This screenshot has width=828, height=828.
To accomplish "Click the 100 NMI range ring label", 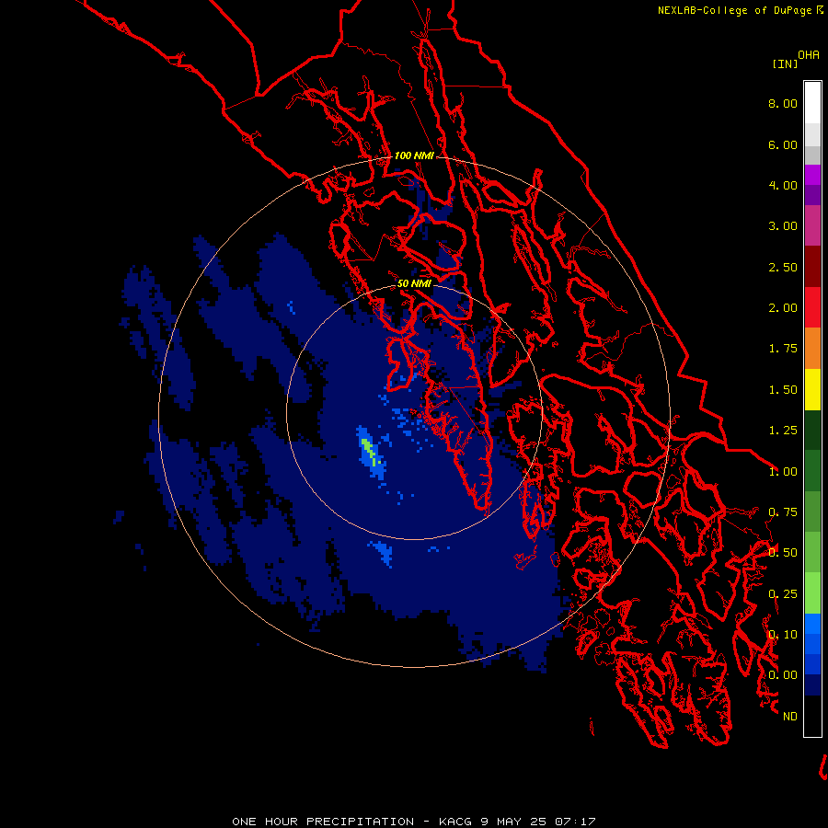I will point(414,155).
